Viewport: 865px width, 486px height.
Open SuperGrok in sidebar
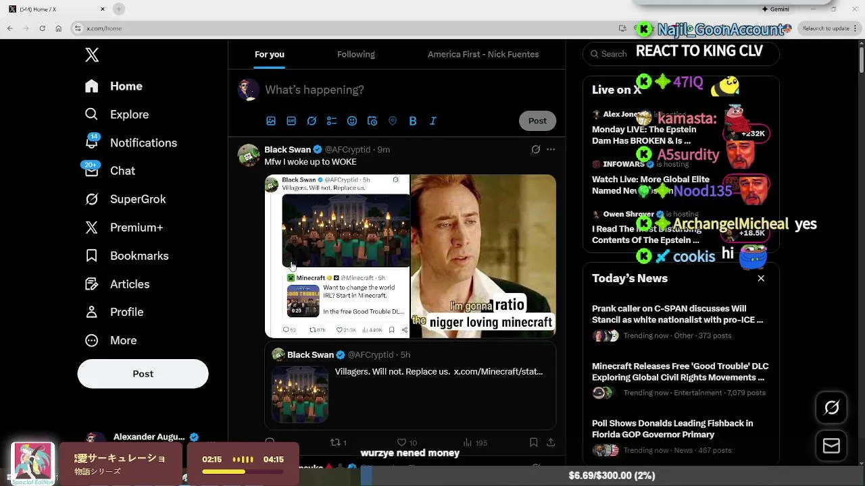click(125, 199)
